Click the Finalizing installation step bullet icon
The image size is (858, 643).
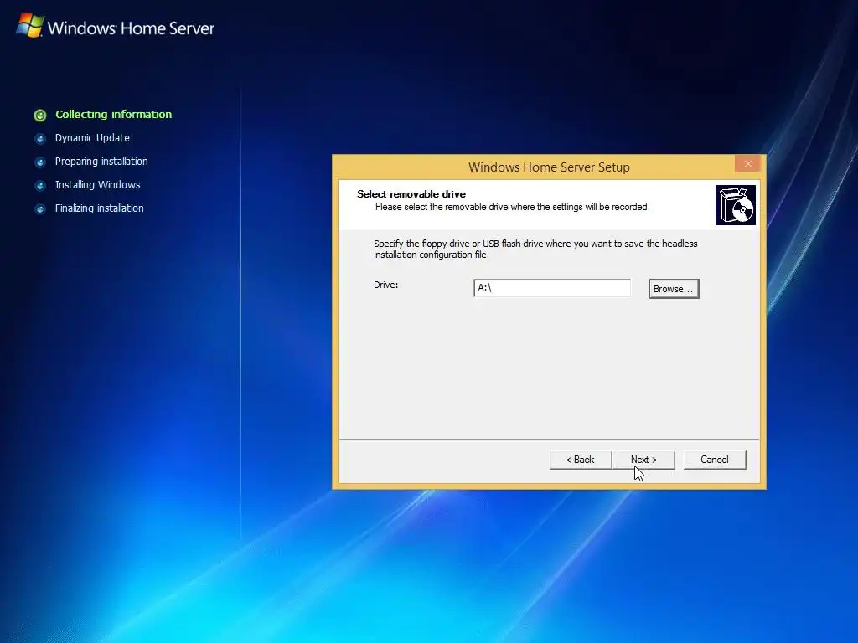40,209
